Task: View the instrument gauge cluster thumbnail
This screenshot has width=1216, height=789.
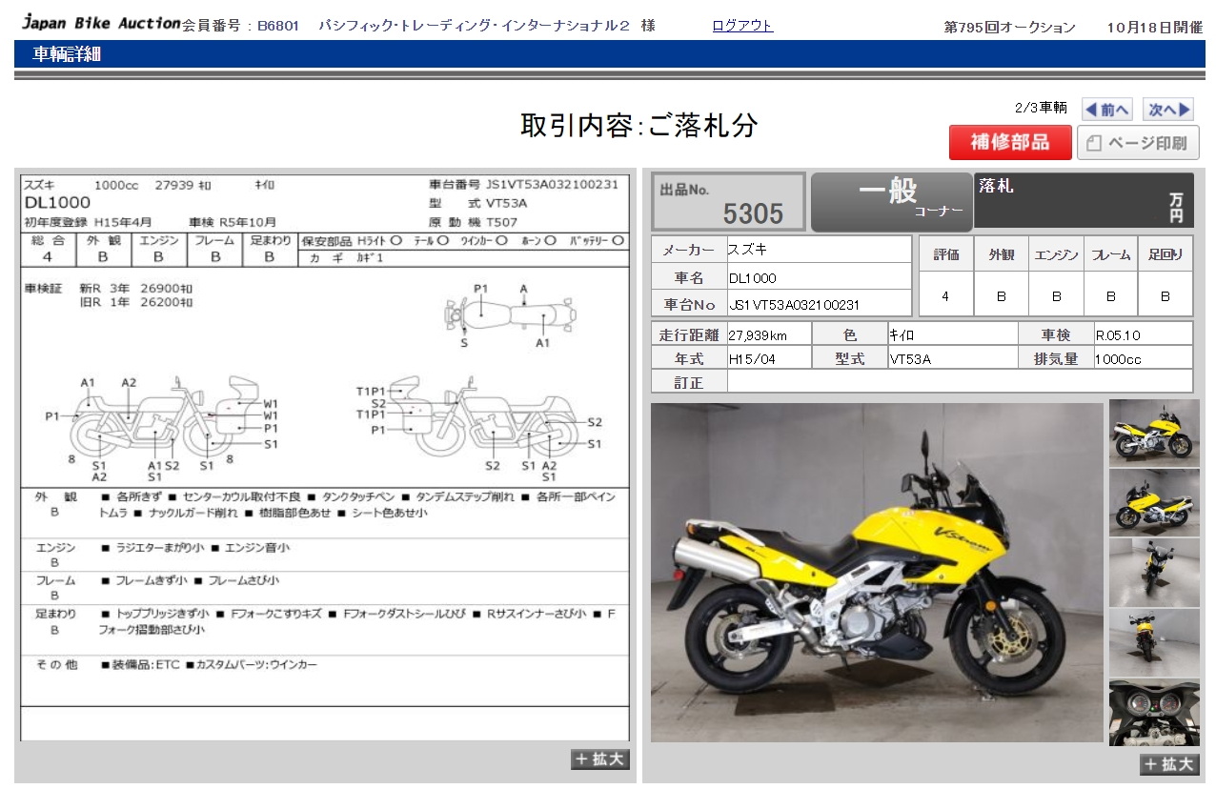Action: tap(1154, 713)
